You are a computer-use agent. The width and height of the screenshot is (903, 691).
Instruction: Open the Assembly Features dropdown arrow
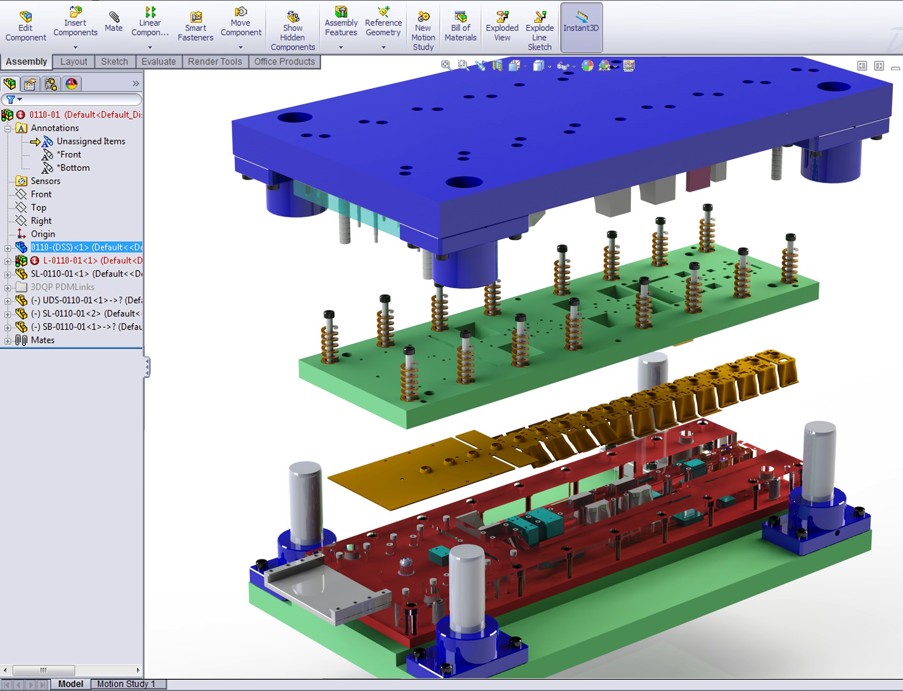click(x=341, y=47)
